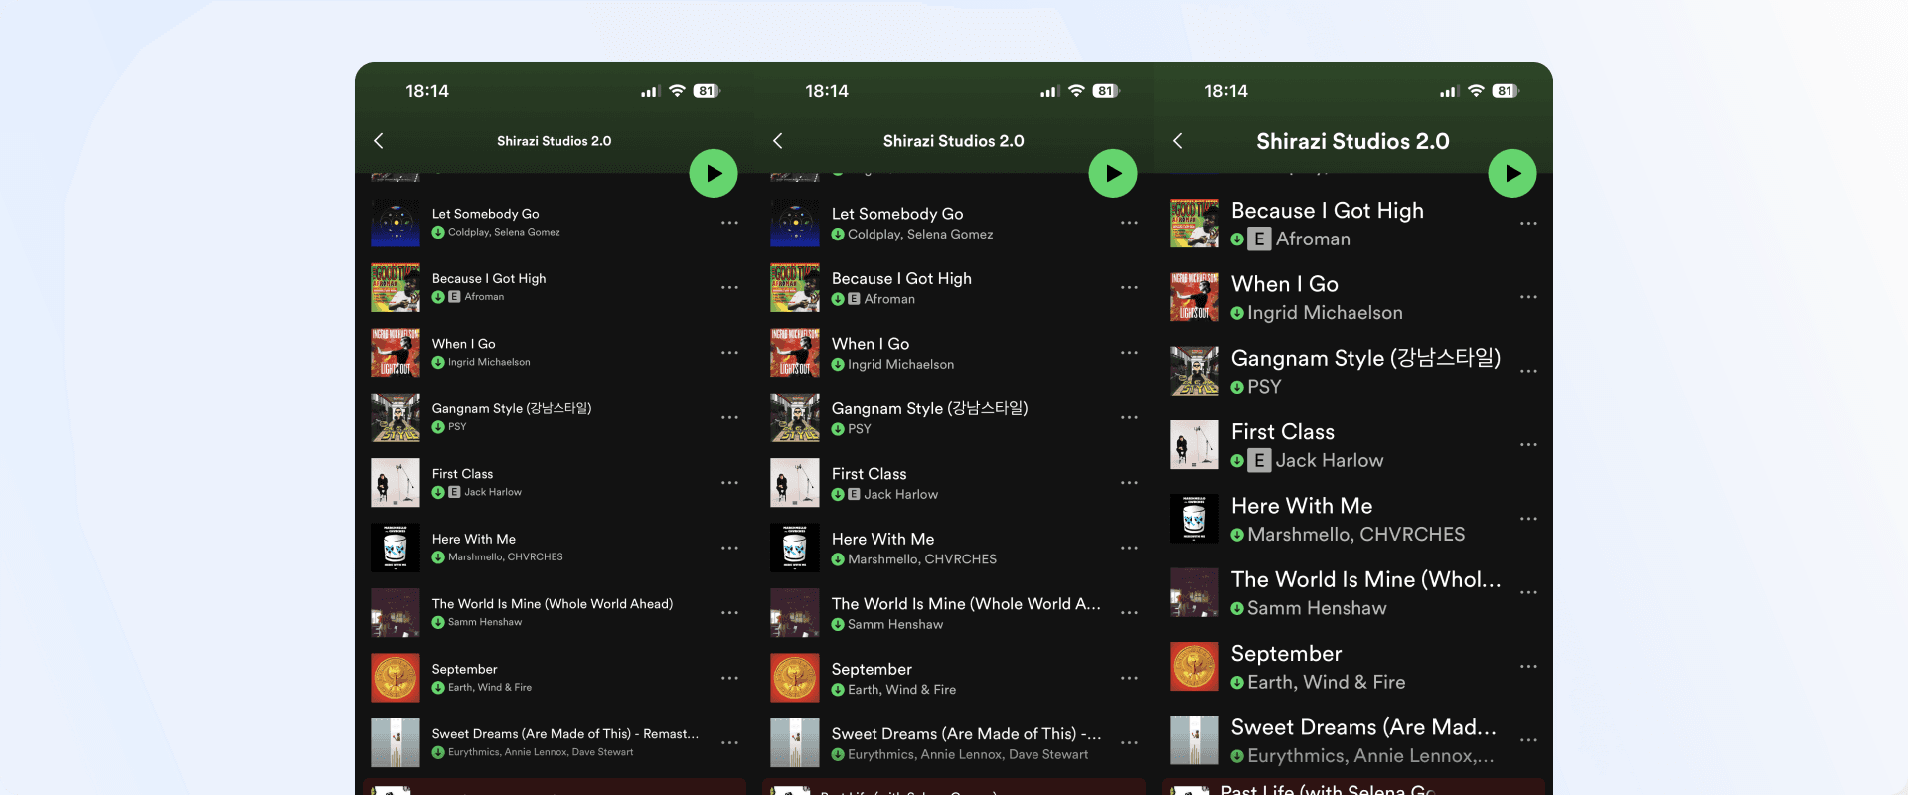Viewport: 1908px width, 795px height.
Task: Open more options for First Class, left phone
Action: tap(729, 483)
